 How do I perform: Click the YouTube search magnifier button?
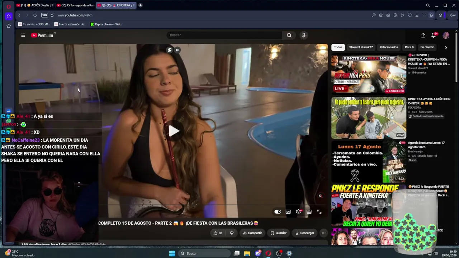[x=289, y=35]
